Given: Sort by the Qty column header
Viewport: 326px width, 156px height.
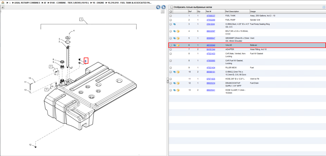Looking at the screenshot, I should [201, 12].
